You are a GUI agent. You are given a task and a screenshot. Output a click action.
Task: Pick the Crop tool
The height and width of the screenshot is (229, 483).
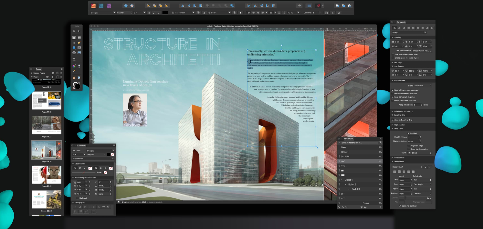point(74,59)
